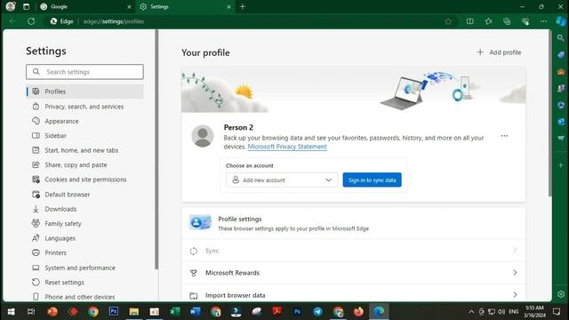569x320 pixels.
Task: Click the address bar URL
Action: click(x=114, y=21)
